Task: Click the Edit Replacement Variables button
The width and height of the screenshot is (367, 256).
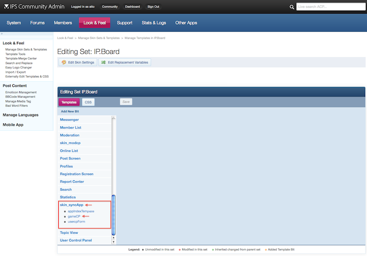Action: [125, 63]
